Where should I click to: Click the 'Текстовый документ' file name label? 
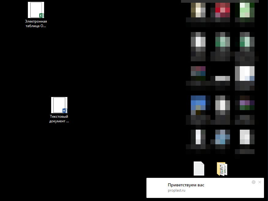coord(59,119)
